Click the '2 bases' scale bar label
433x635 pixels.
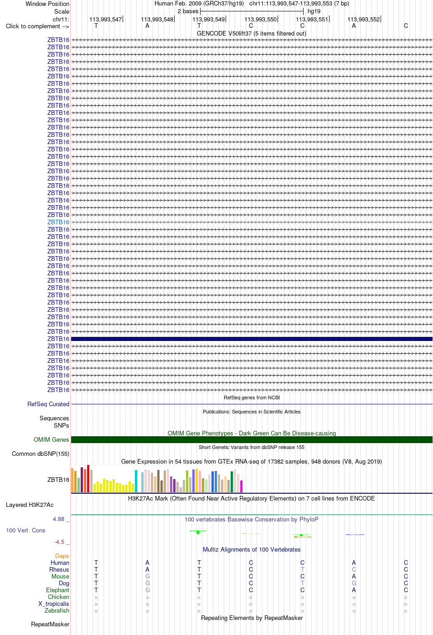[x=188, y=11]
